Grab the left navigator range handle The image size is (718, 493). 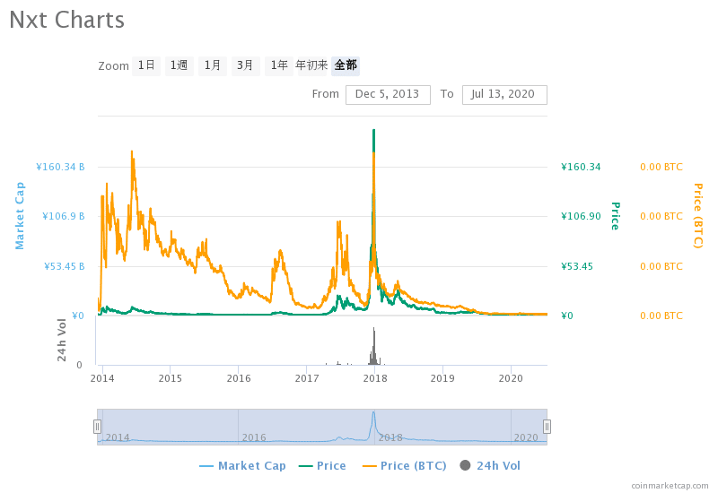(97, 427)
